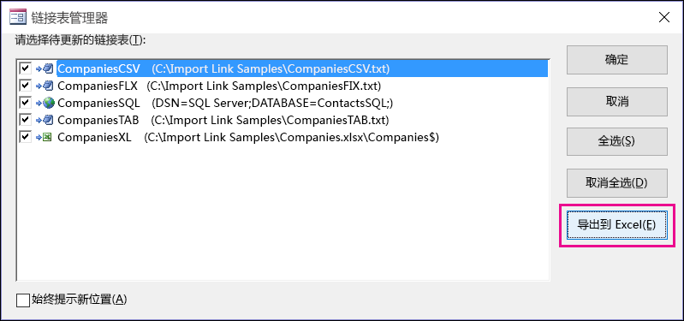Uncheck the CompaniesCSV checkbox
The width and height of the screenshot is (684, 321).
point(26,68)
